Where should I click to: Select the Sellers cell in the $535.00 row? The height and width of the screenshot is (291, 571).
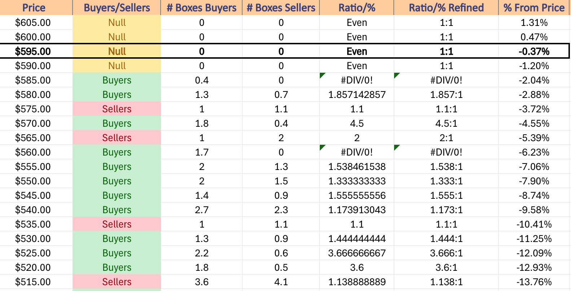click(117, 224)
